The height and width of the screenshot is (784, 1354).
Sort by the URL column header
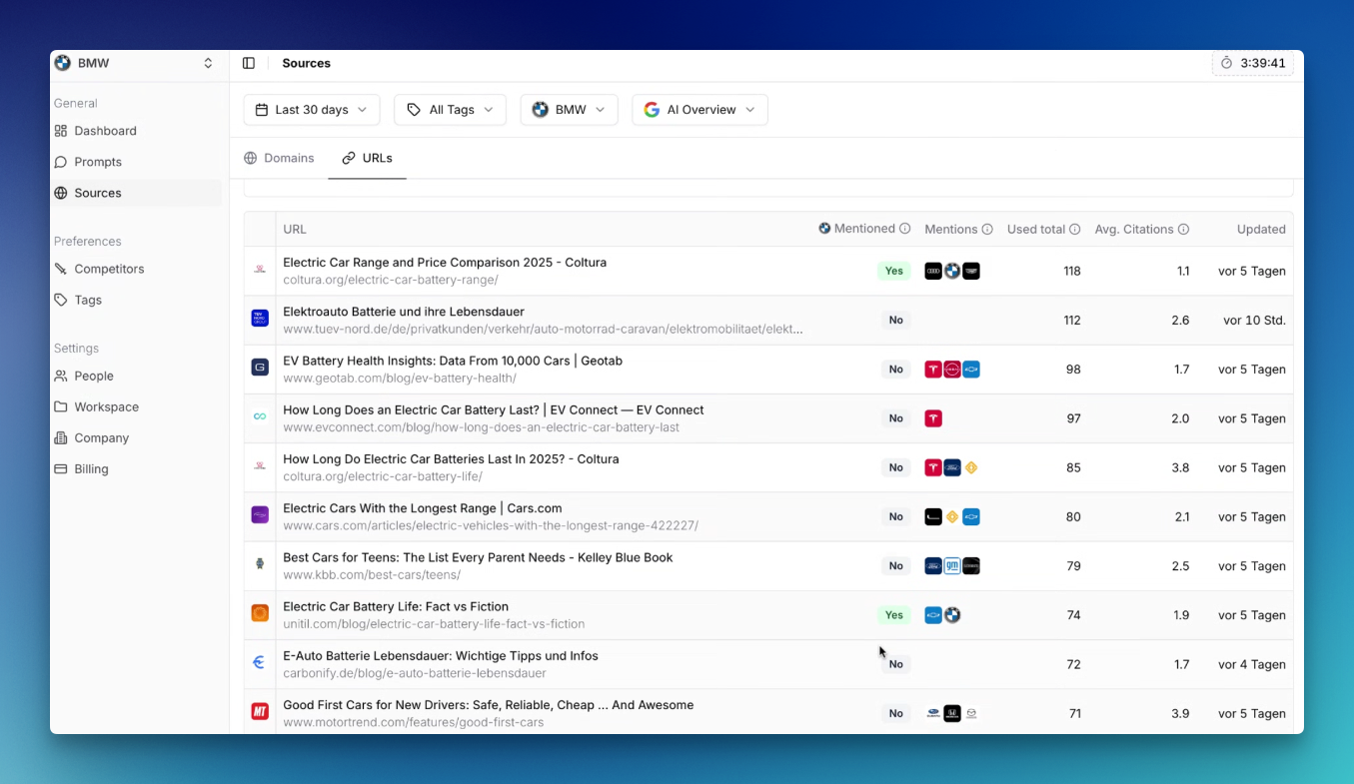[295, 230]
